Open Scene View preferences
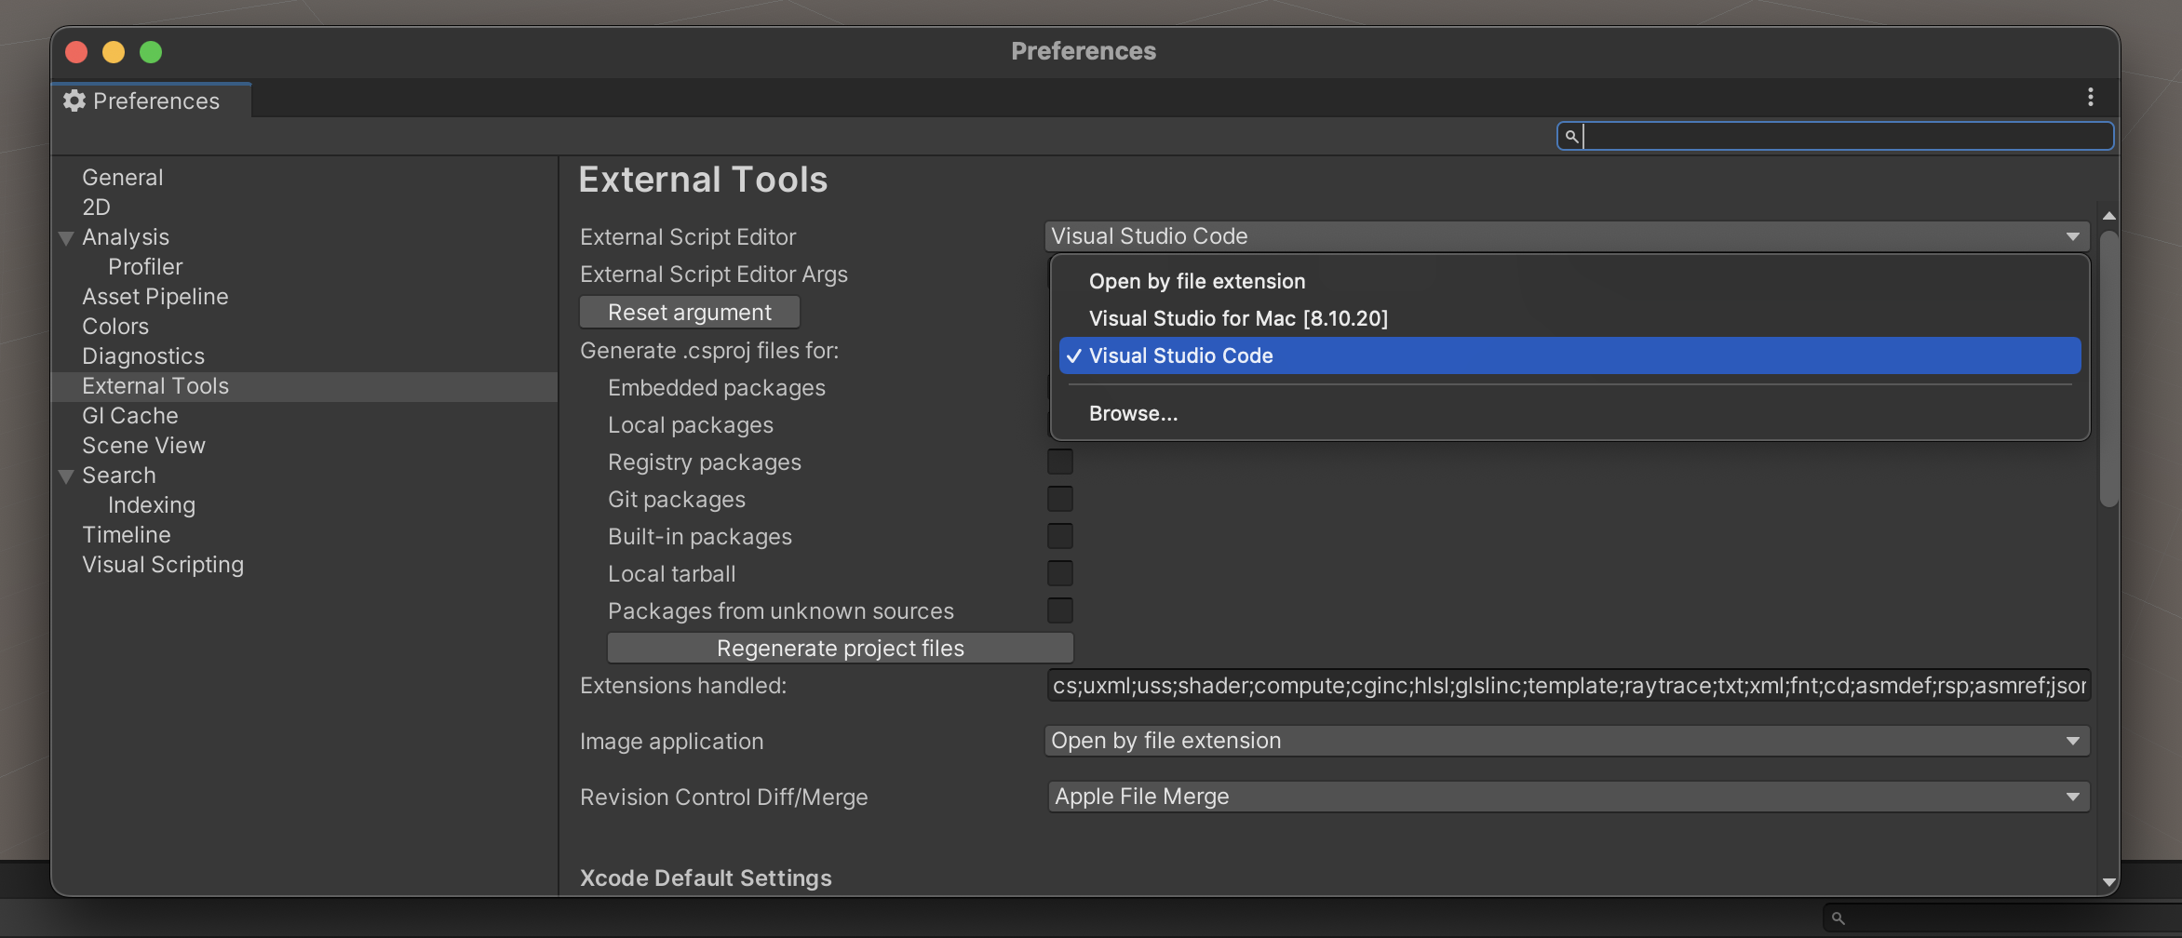The image size is (2182, 938). pyautogui.click(x=143, y=445)
